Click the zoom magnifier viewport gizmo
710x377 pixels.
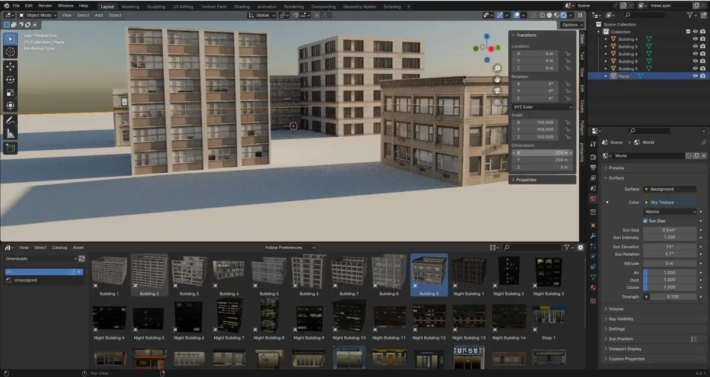click(498, 68)
